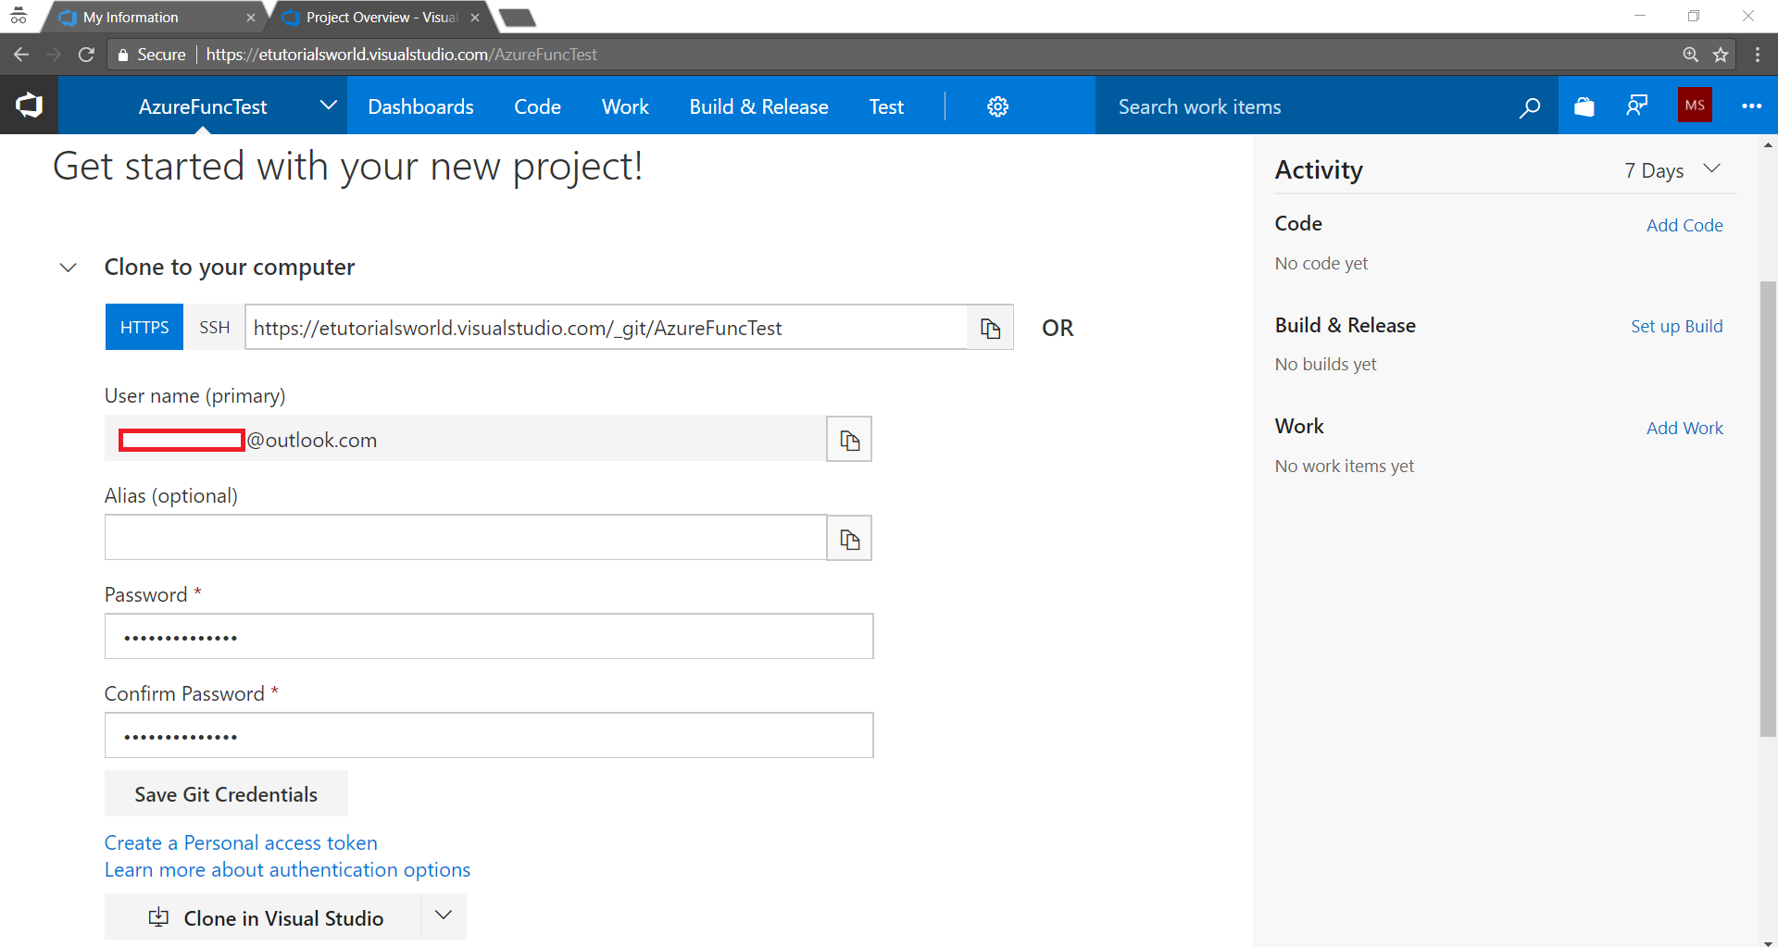Screen dimensions: 1778x947
Task: Click into the Password field
Action: point(489,636)
